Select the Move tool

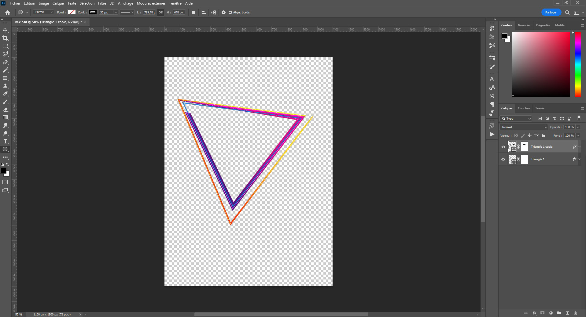point(5,30)
